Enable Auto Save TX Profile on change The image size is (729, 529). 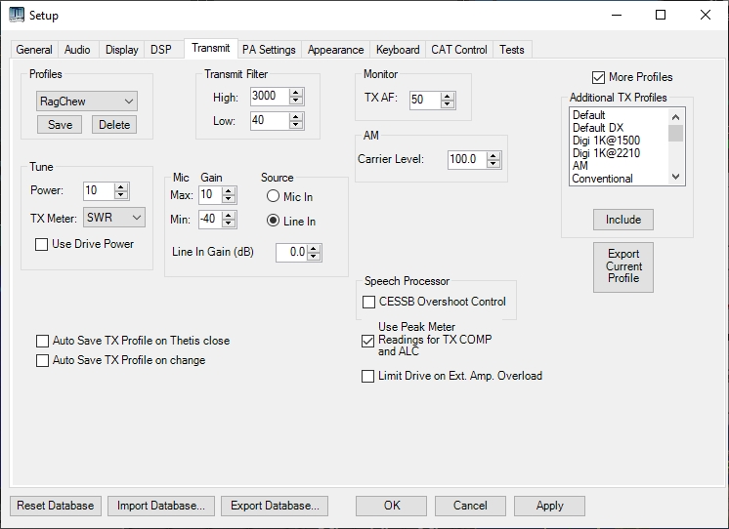click(42, 360)
